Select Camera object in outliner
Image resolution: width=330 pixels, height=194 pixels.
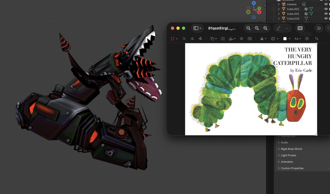click(291, 4)
